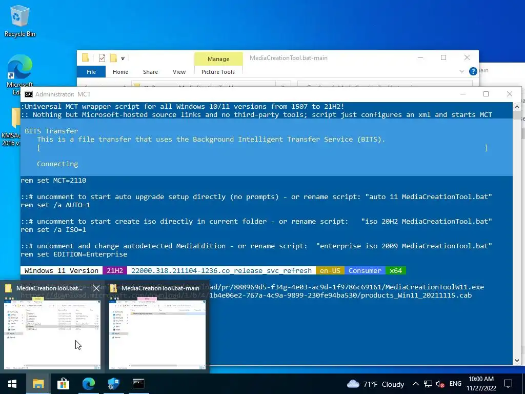Open the Microsoft Edge desktop shortcut
The image size is (525, 394).
19,74
